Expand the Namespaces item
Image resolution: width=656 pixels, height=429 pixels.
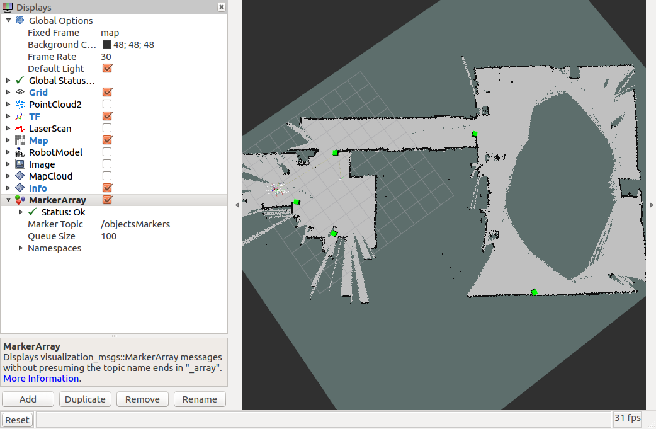pos(22,248)
